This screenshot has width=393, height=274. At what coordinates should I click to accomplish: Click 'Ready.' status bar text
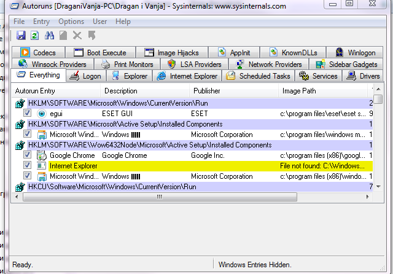23,265
